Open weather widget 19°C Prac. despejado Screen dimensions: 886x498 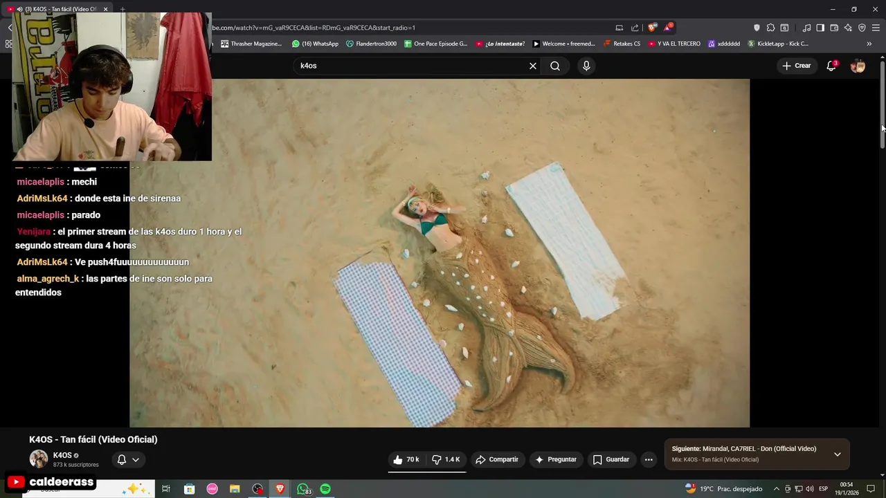pos(723,489)
